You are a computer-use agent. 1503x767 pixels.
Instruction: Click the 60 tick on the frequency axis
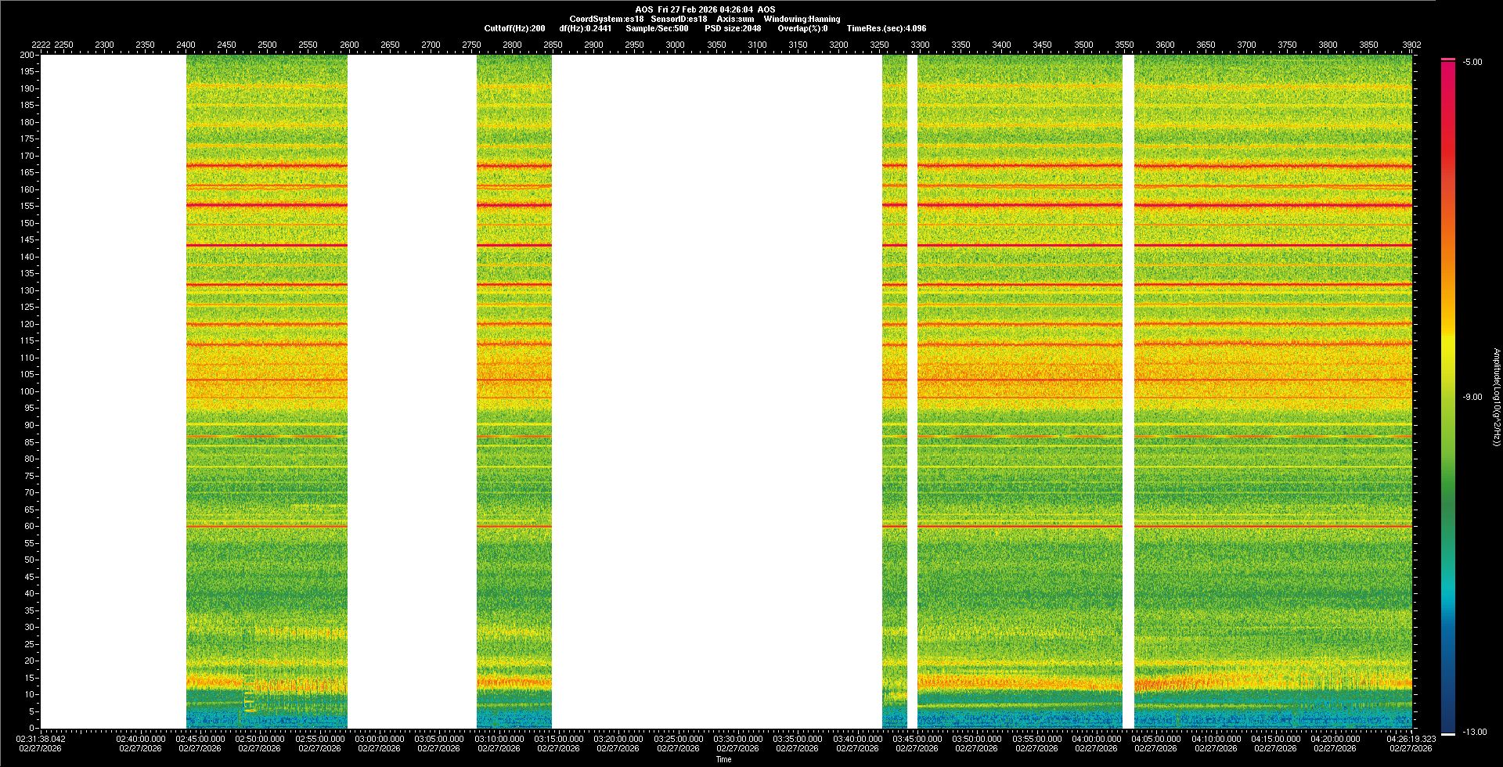point(29,527)
